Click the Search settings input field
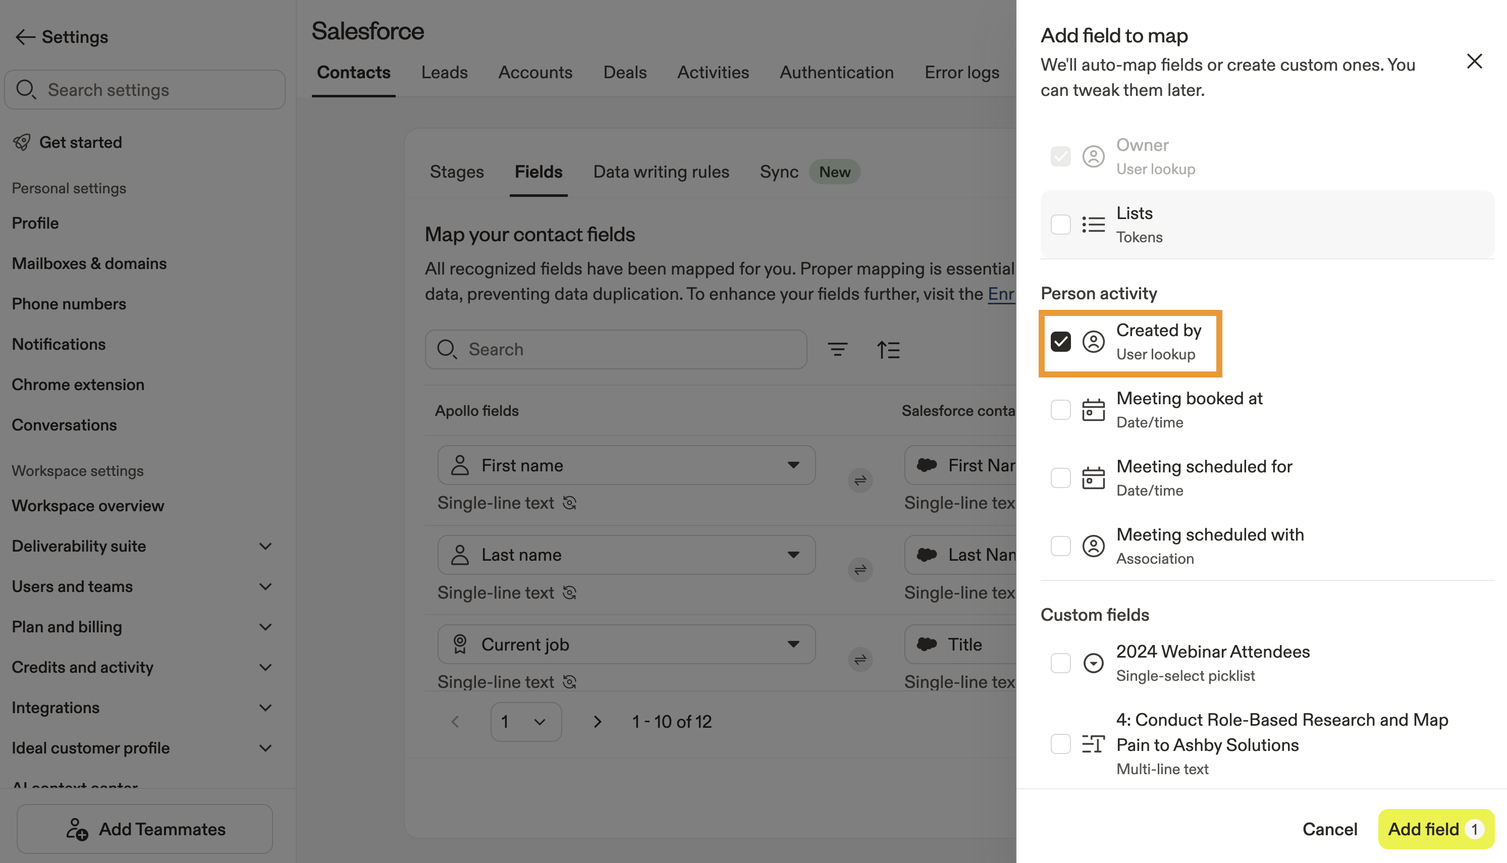This screenshot has height=863, width=1507. tap(145, 89)
